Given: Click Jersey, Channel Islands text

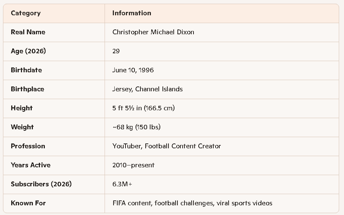Looking at the screenshot, I should [x=148, y=89].
